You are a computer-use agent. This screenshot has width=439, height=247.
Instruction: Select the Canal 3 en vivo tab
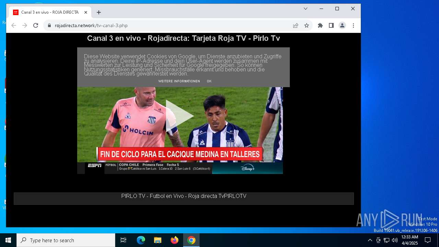pyautogui.click(x=50, y=12)
